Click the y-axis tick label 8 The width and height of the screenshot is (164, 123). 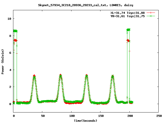(x=10, y=36)
